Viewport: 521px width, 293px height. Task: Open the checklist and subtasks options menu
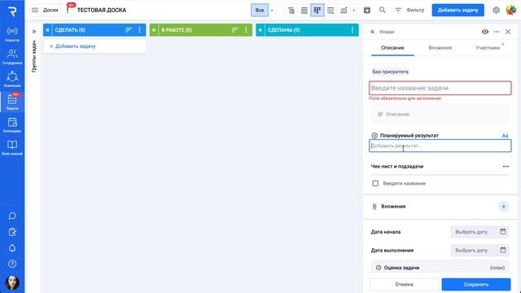pyautogui.click(x=506, y=166)
